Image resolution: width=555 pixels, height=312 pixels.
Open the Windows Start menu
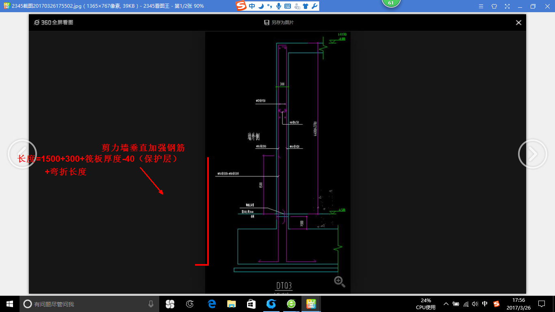[x=10, y=304]
